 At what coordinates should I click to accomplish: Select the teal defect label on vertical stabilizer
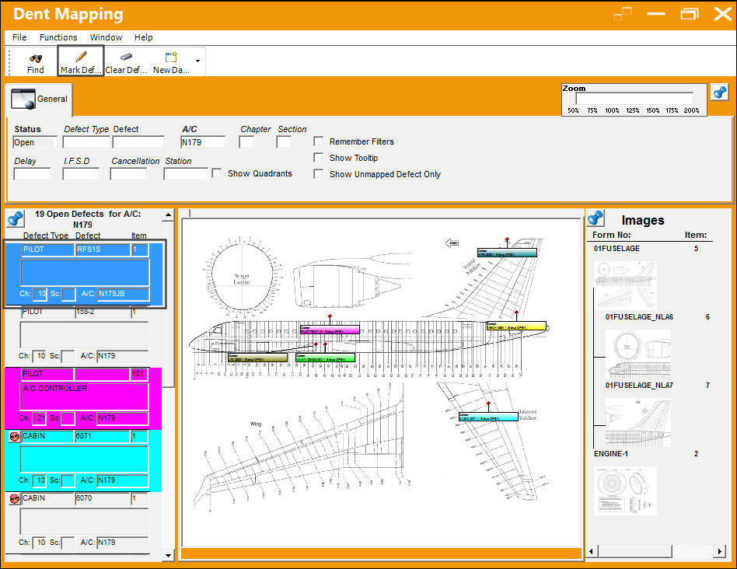(507, 253)
